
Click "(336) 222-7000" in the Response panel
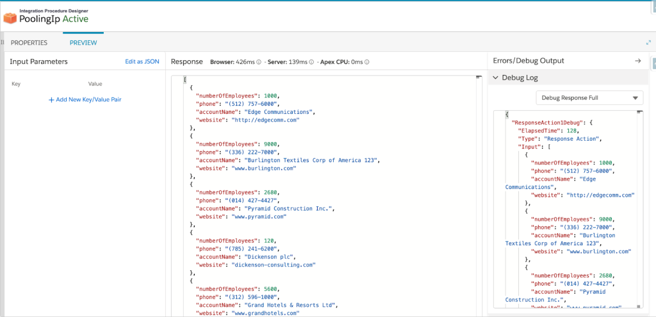pos(251,152)
